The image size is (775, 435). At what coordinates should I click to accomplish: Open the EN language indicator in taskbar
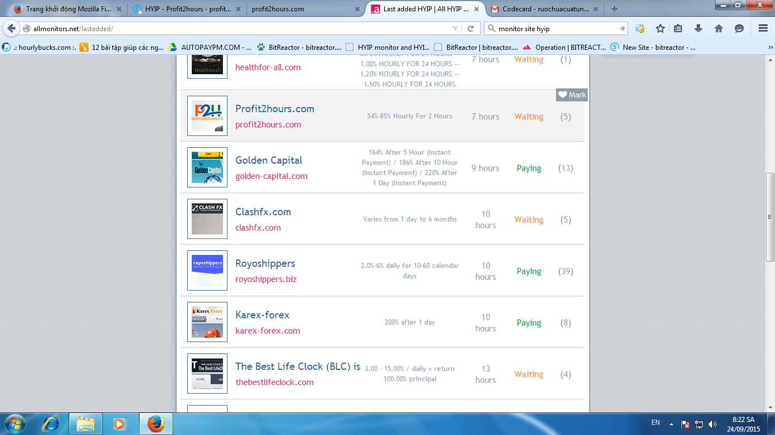tap(655, 423)
